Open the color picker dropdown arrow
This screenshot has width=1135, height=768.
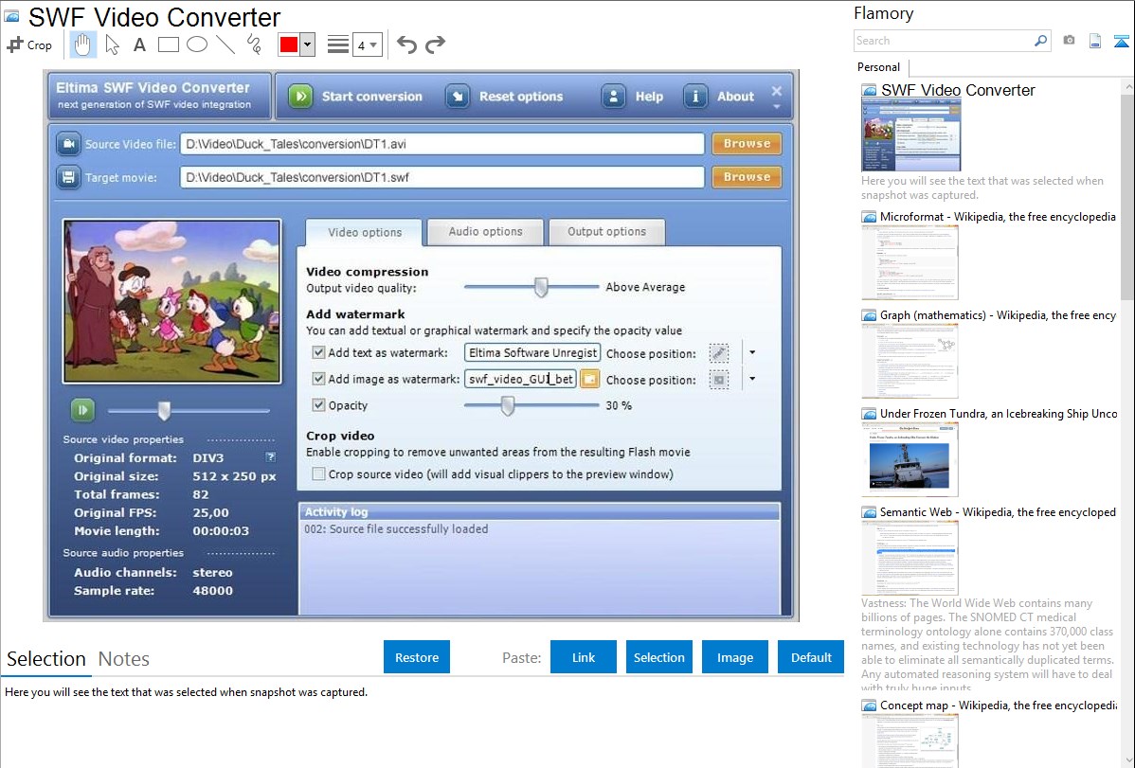[307, 45]
